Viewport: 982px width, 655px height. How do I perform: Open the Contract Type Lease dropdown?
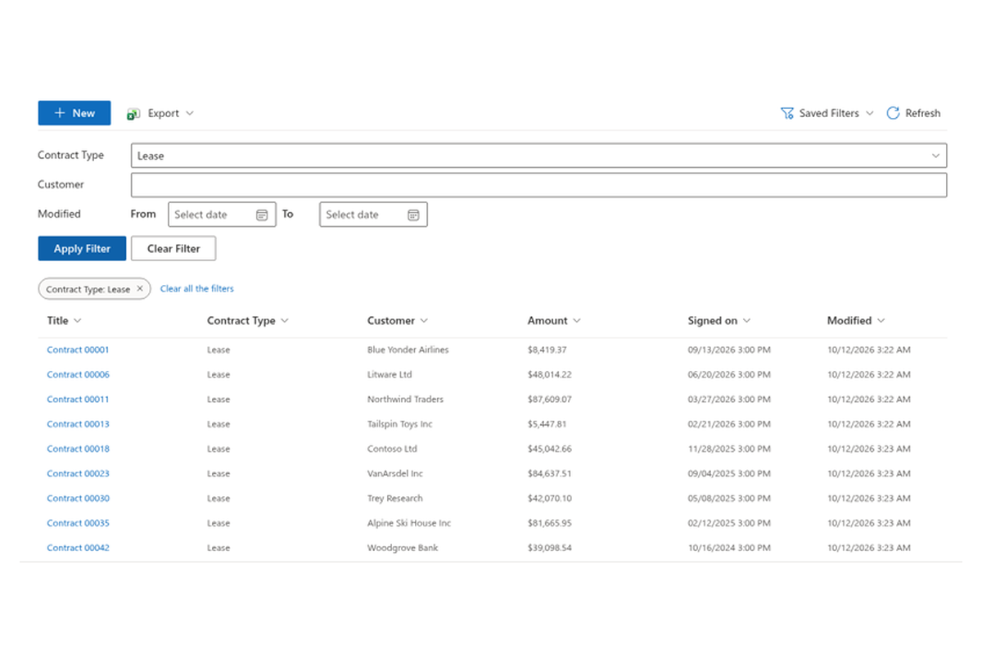coord(538,156)
